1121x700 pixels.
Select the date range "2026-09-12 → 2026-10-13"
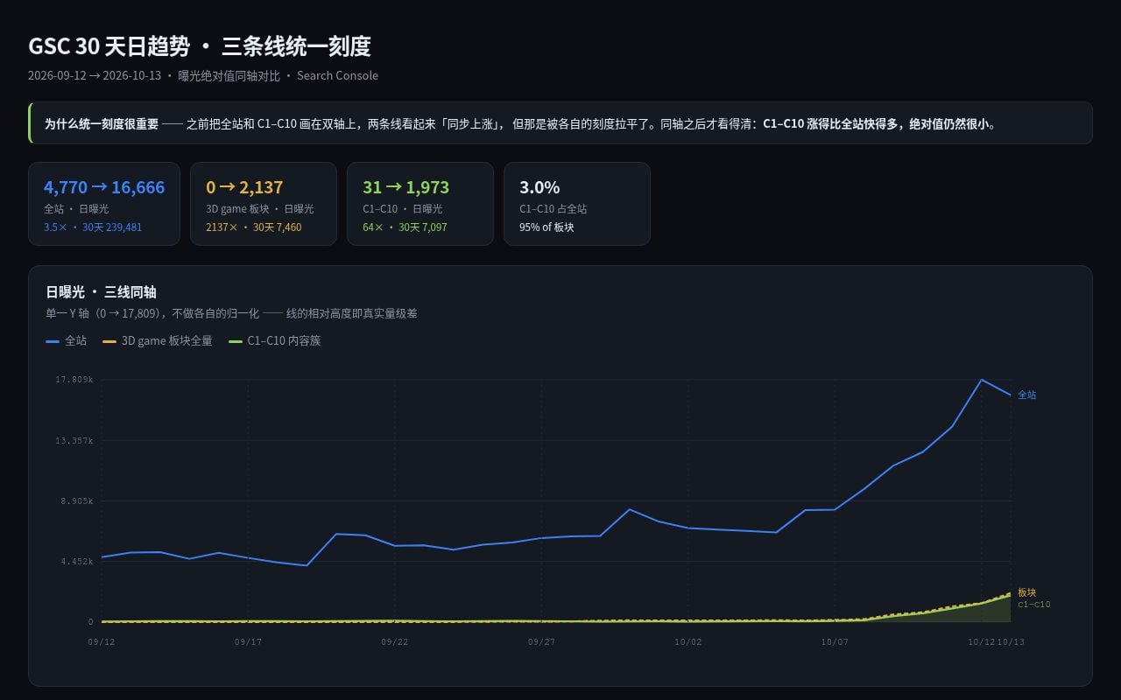click(x=95, y=75)
